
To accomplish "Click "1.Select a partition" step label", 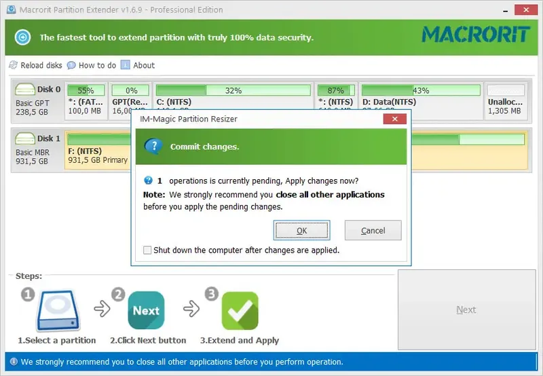I will (57, 340).
